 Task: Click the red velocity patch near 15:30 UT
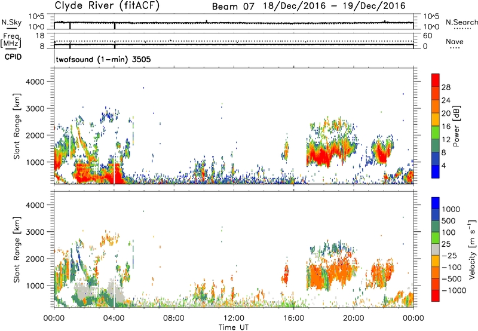pyautogui.click(x=286, y=274)
